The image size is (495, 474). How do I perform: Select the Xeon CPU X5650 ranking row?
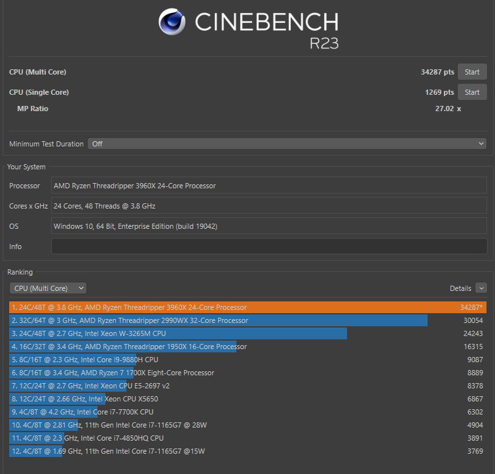tap(247, 399)
